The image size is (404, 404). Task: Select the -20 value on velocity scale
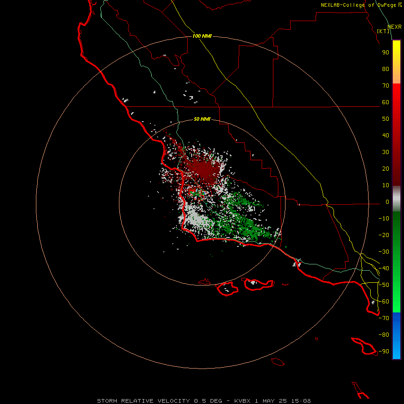(x=384, y=235)
